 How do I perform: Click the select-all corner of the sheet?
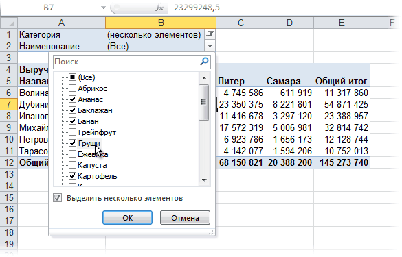(x=9, y=23)
